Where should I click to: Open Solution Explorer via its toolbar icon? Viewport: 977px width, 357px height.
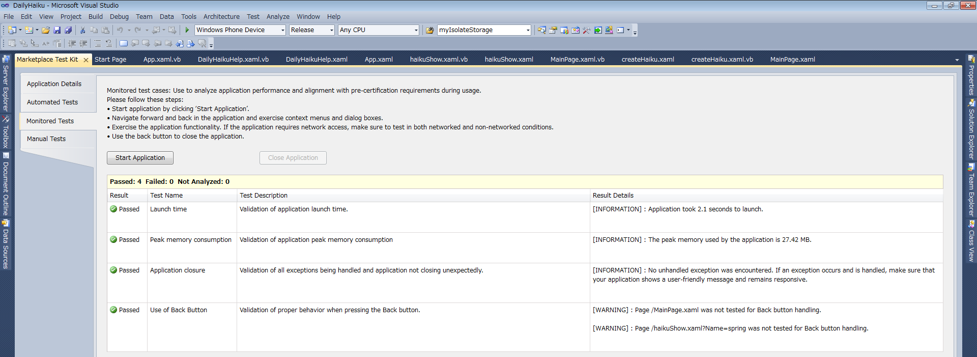click(542, 30)
